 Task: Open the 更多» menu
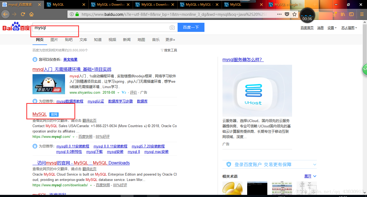coord(170,40)
